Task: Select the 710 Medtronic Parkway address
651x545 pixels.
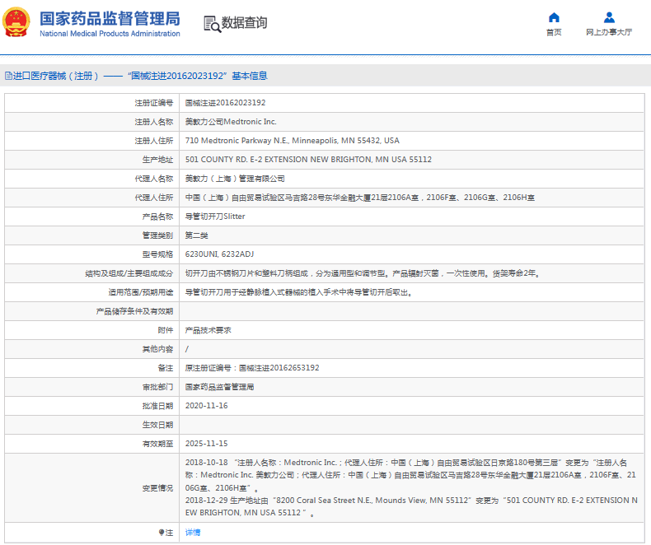Action: coord(293,141)
